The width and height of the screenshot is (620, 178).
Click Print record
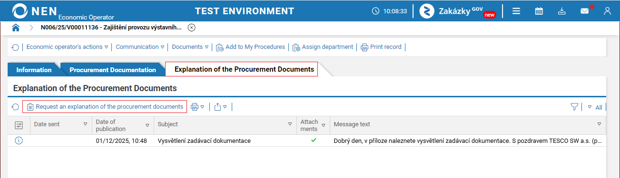[x=381, y=47]
